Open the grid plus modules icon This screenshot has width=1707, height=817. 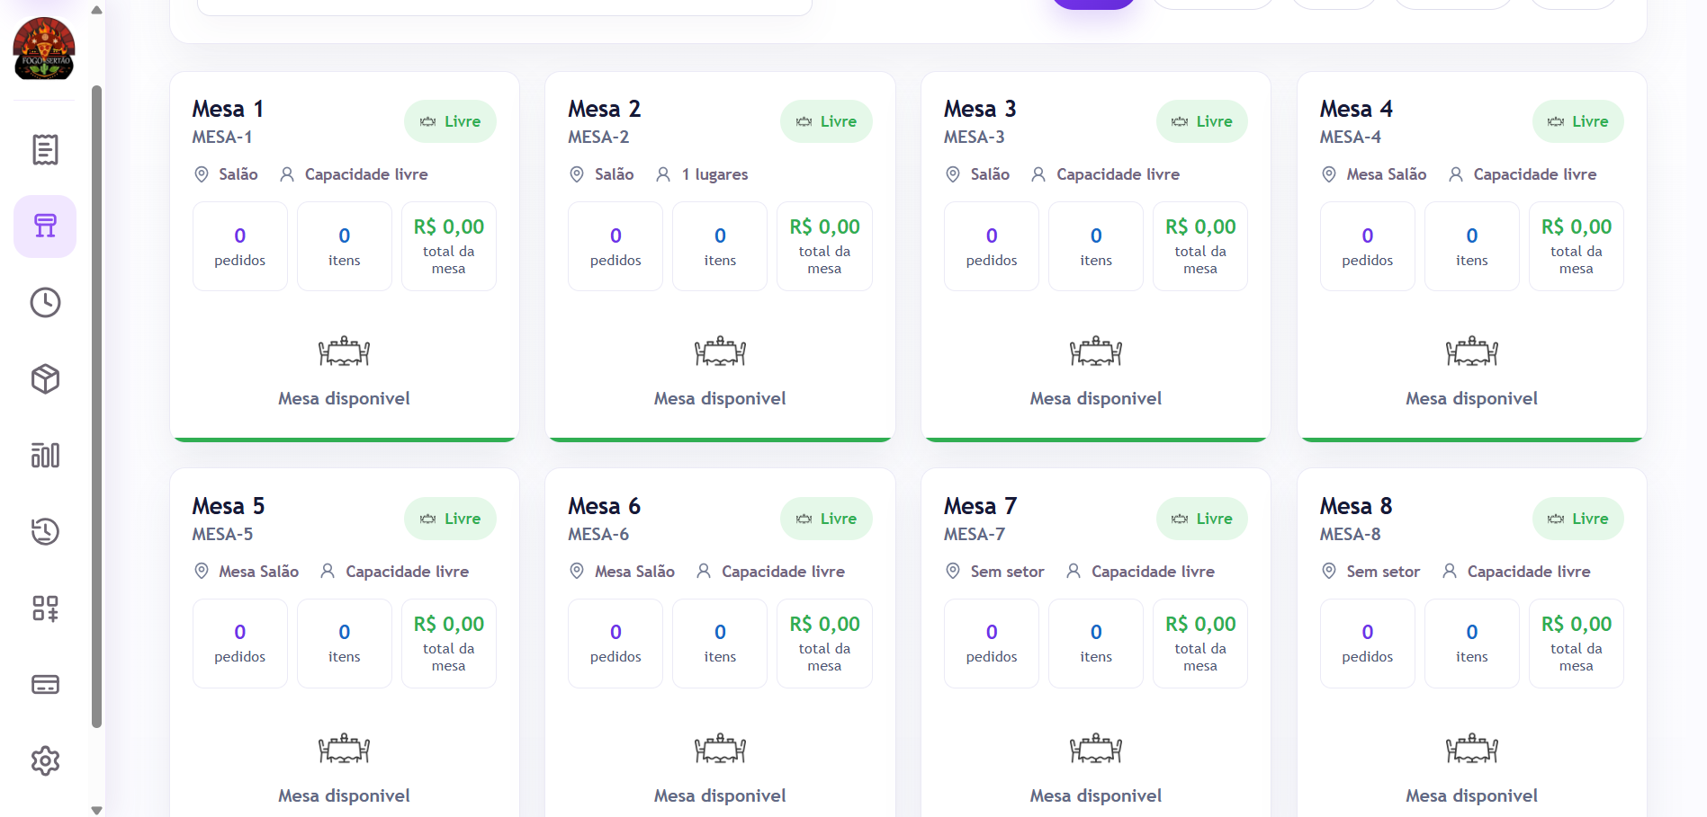pyautogui.click(x=45, y=608)
